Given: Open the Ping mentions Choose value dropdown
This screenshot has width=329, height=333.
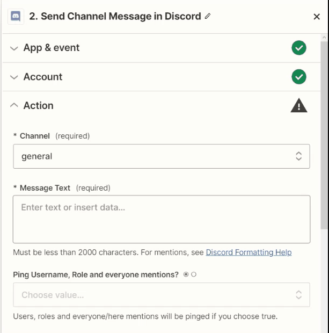Looking at the screenshot, I should tap(162, 295).
